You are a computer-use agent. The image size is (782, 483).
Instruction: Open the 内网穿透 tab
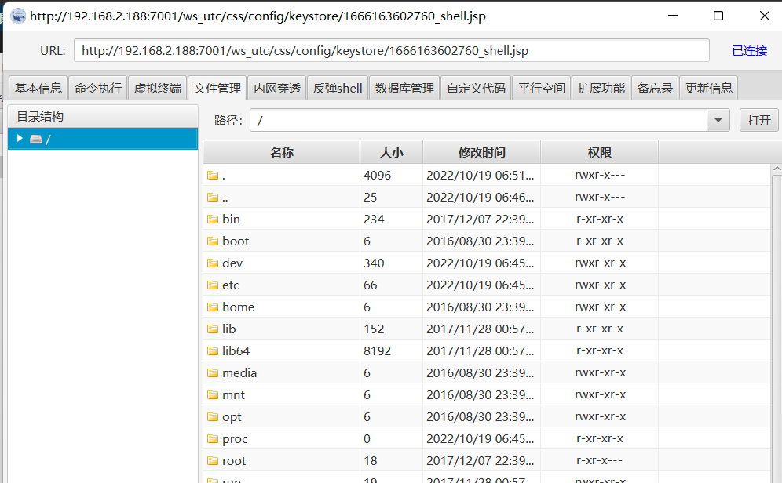coord(277,88)
